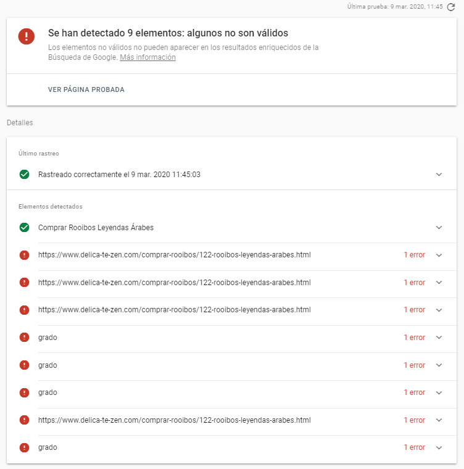Click red error icon of first grado item
Screen dimensions: 464x469
24,338
